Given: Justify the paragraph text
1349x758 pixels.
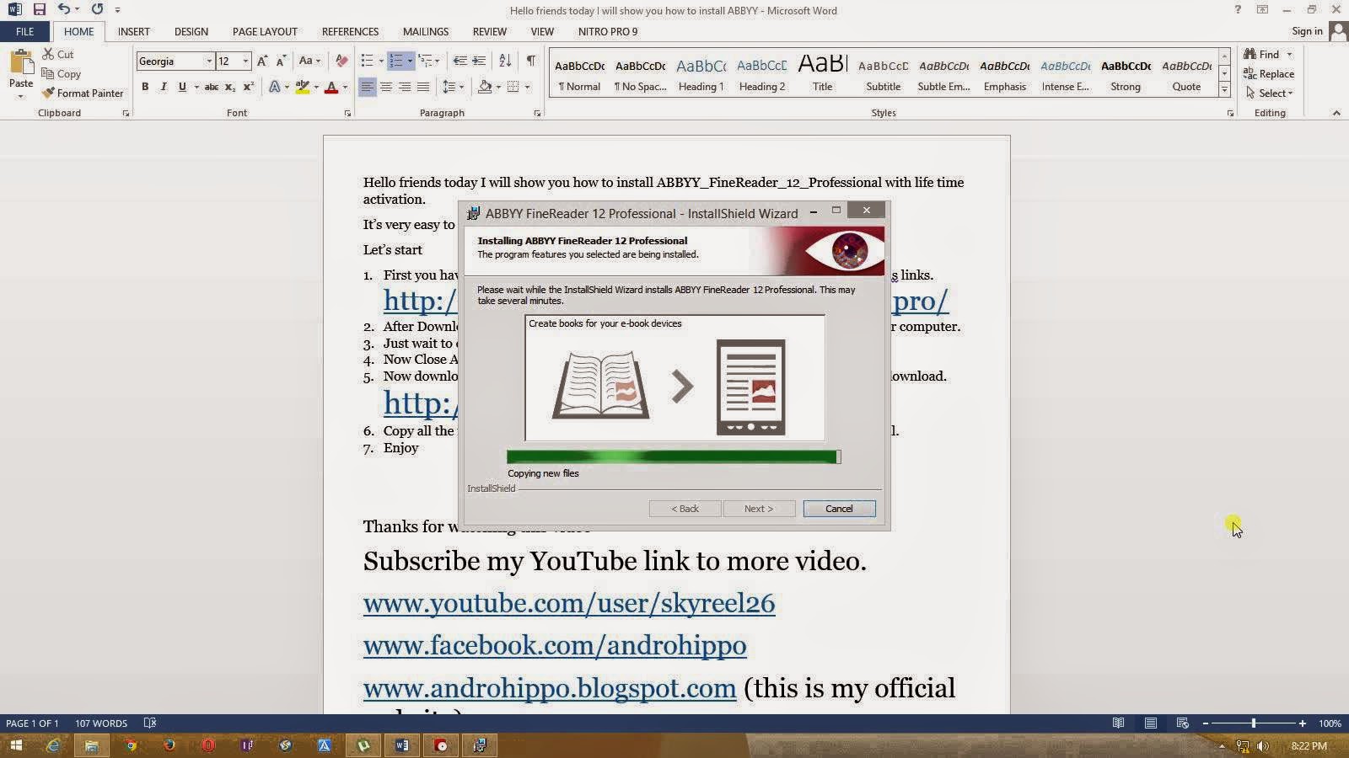Looking at the screenshot, I should tap(423, 87).
